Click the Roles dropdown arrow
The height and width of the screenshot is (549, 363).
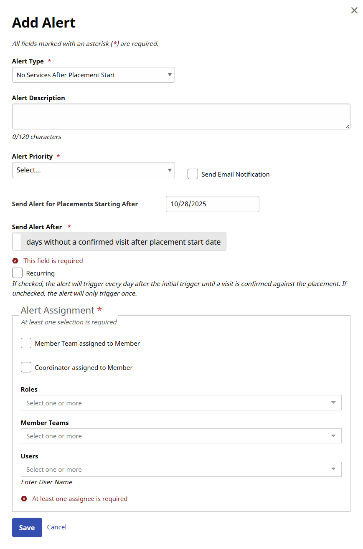tap(333, 403)
